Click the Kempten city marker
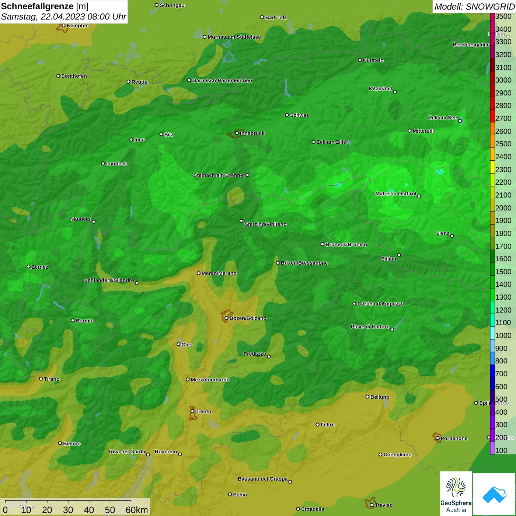 63,25
